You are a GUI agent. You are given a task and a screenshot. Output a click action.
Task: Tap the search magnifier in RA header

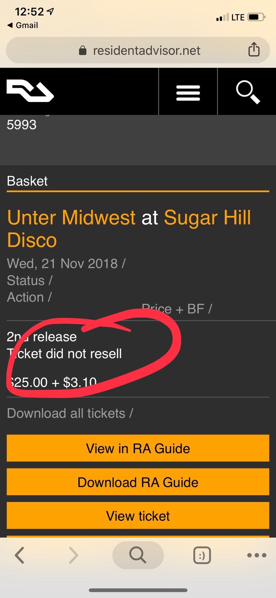(248, 92)
